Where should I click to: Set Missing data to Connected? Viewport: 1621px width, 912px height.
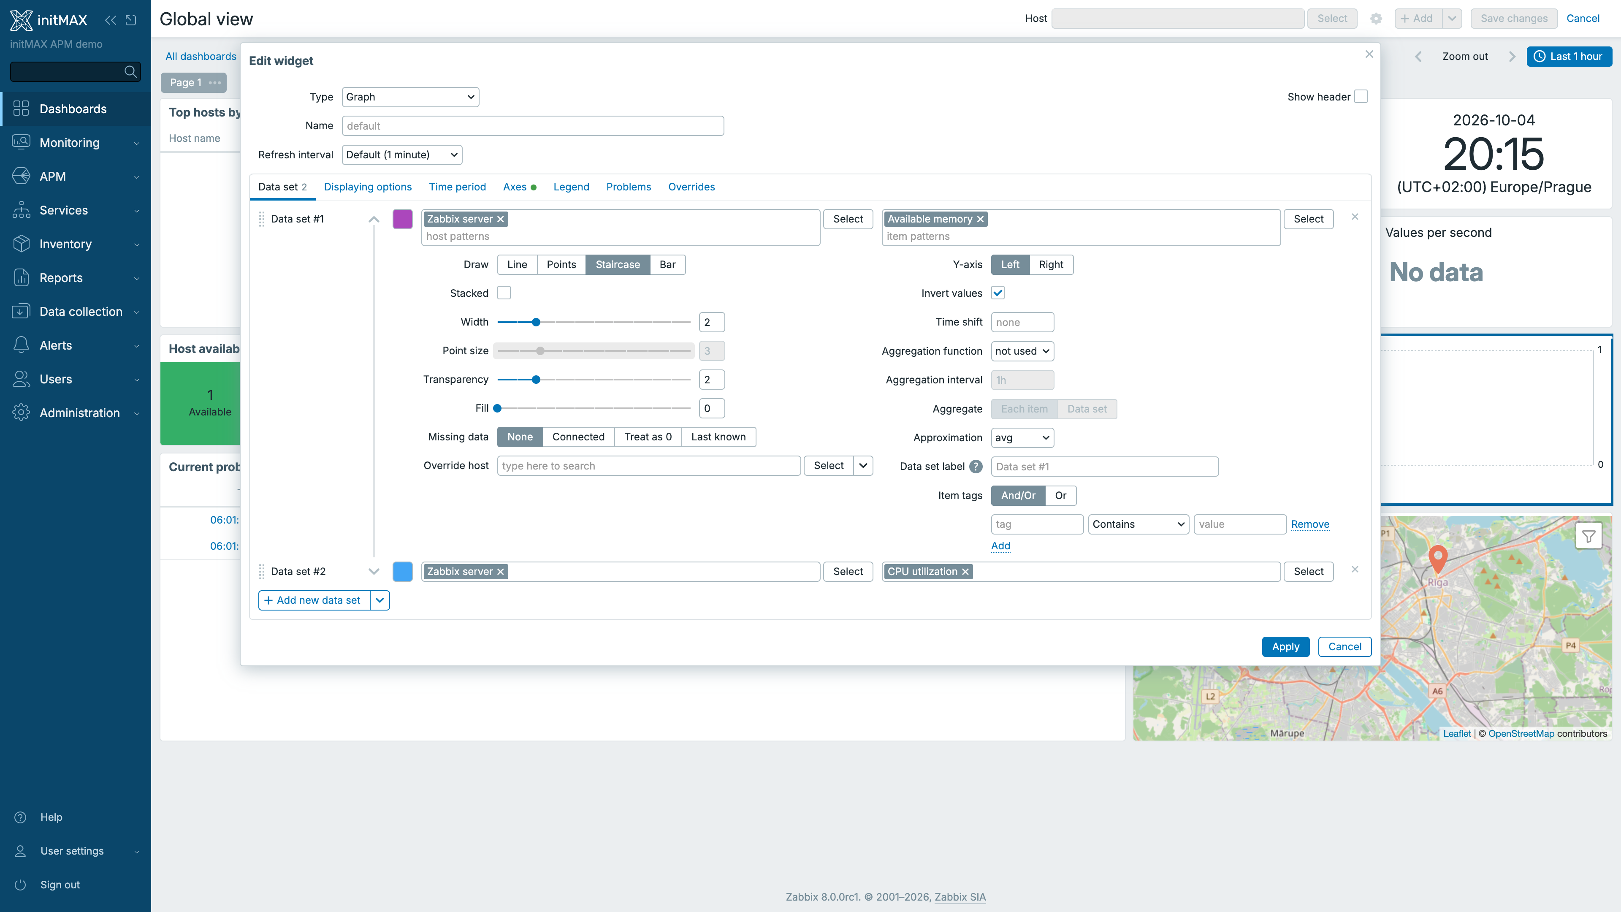pos(578,437)
